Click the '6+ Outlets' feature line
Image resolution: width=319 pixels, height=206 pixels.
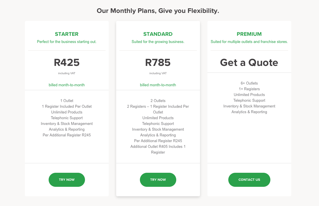click(x=249, y=83)
